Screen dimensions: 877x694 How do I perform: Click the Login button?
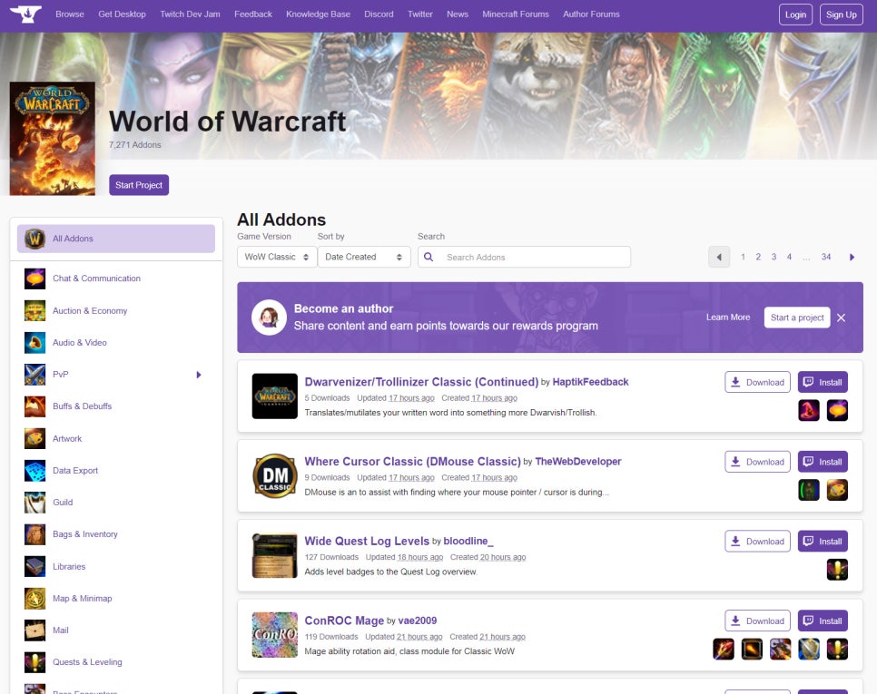795,15
